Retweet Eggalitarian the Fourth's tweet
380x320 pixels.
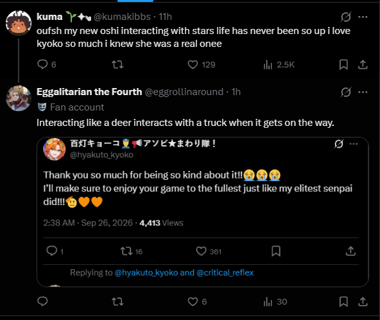(117, 301)
